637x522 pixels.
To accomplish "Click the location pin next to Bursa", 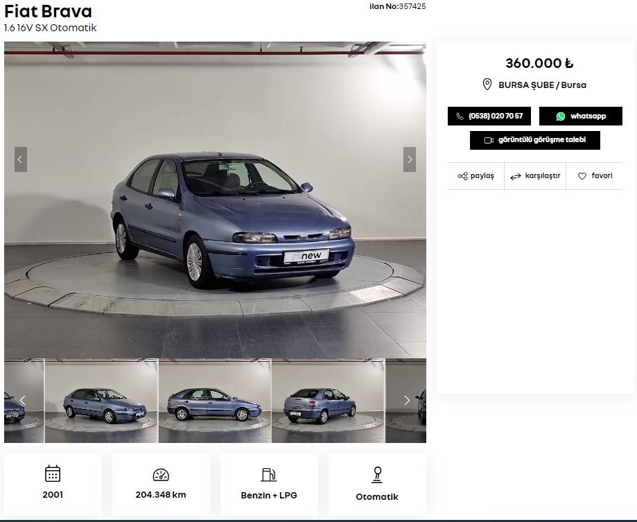I will pos(487,85).
